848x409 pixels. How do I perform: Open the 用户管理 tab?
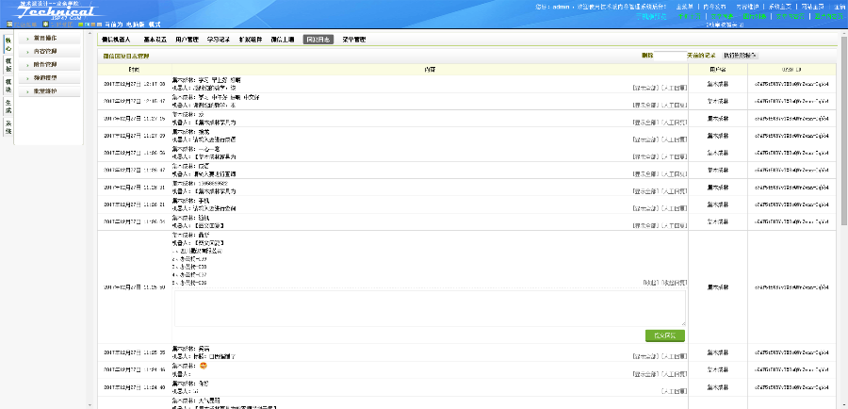188,40
